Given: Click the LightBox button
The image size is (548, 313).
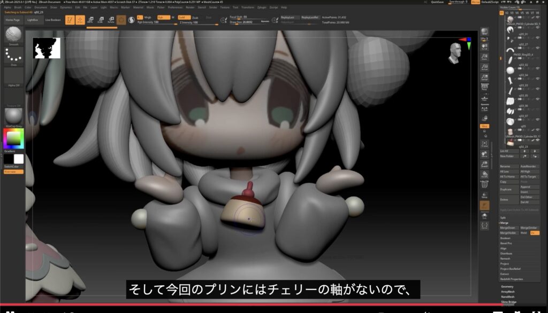Looking at the screenshot, I should 33,20.
